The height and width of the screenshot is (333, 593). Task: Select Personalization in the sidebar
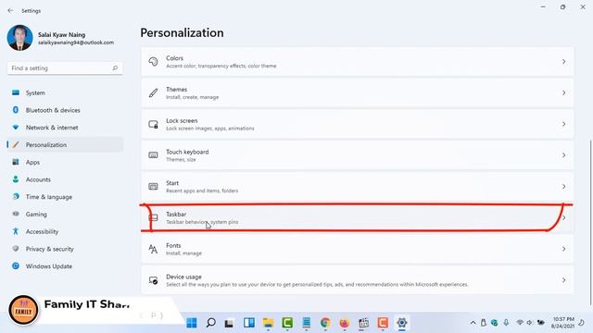(x=65, y=144)
